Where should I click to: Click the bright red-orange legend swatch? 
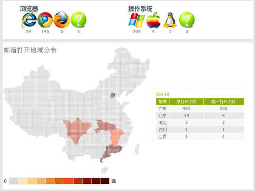68,181
